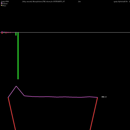This screenshot has width=130, height=130.
Task: Click the tallest green volume bar
Action: click(18, 56)
